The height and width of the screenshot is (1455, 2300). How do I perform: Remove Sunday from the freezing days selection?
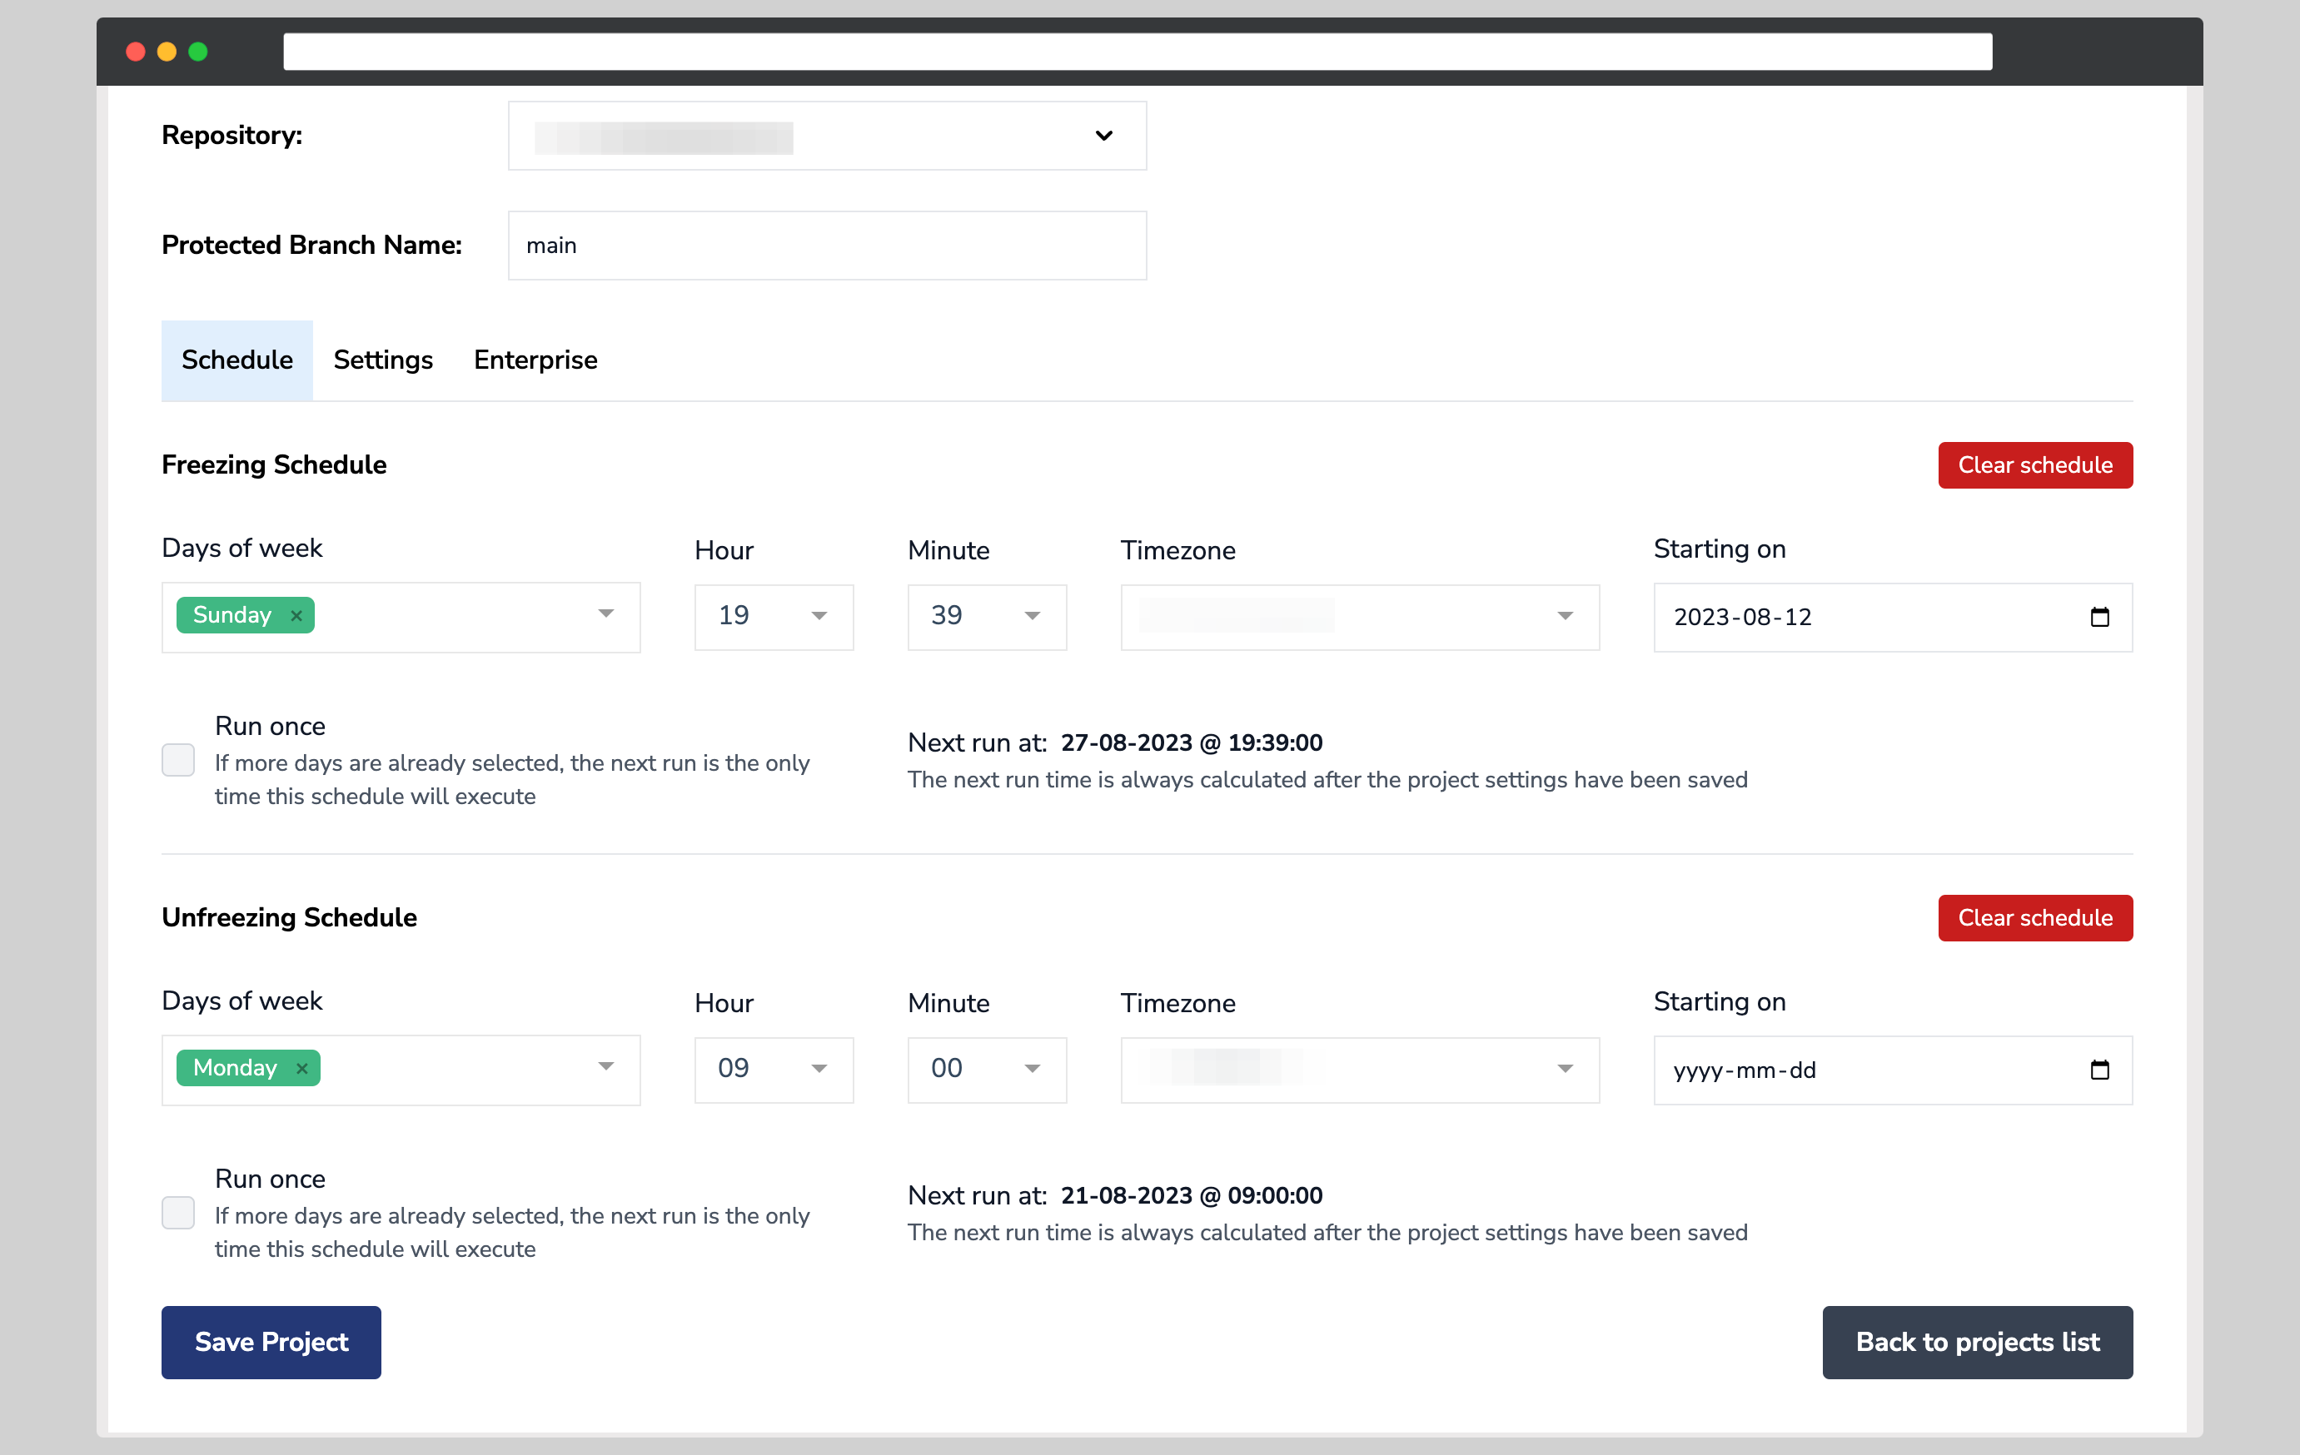click(296, 615)
